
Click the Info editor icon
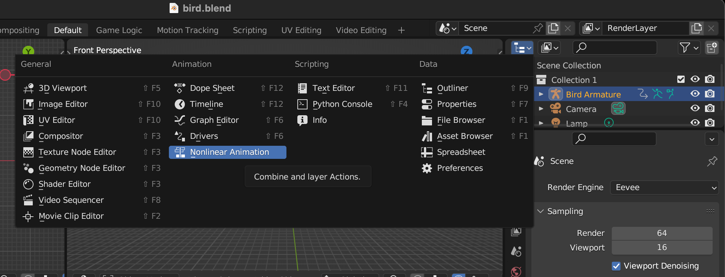(x=302, y=120)
